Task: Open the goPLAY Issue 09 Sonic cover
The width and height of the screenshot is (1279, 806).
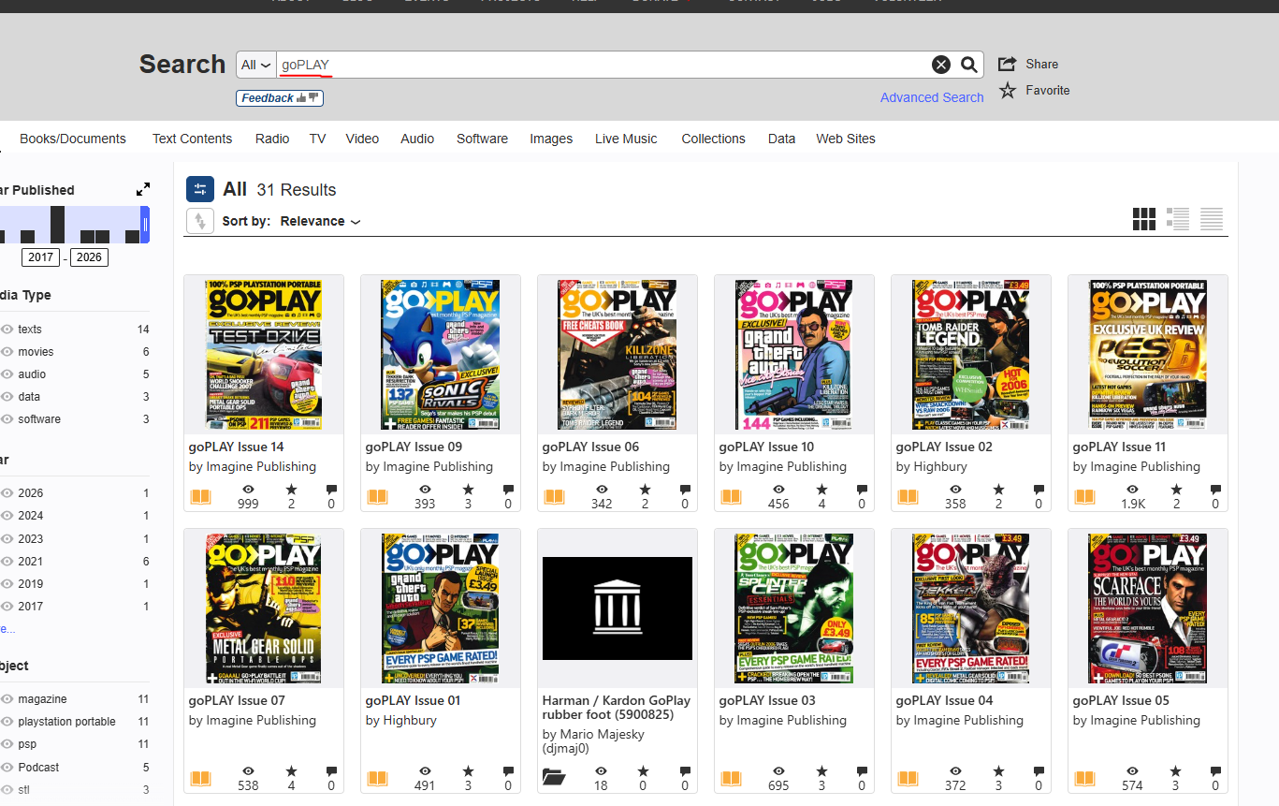Action: pyautogui.click(x=441, y=355)
